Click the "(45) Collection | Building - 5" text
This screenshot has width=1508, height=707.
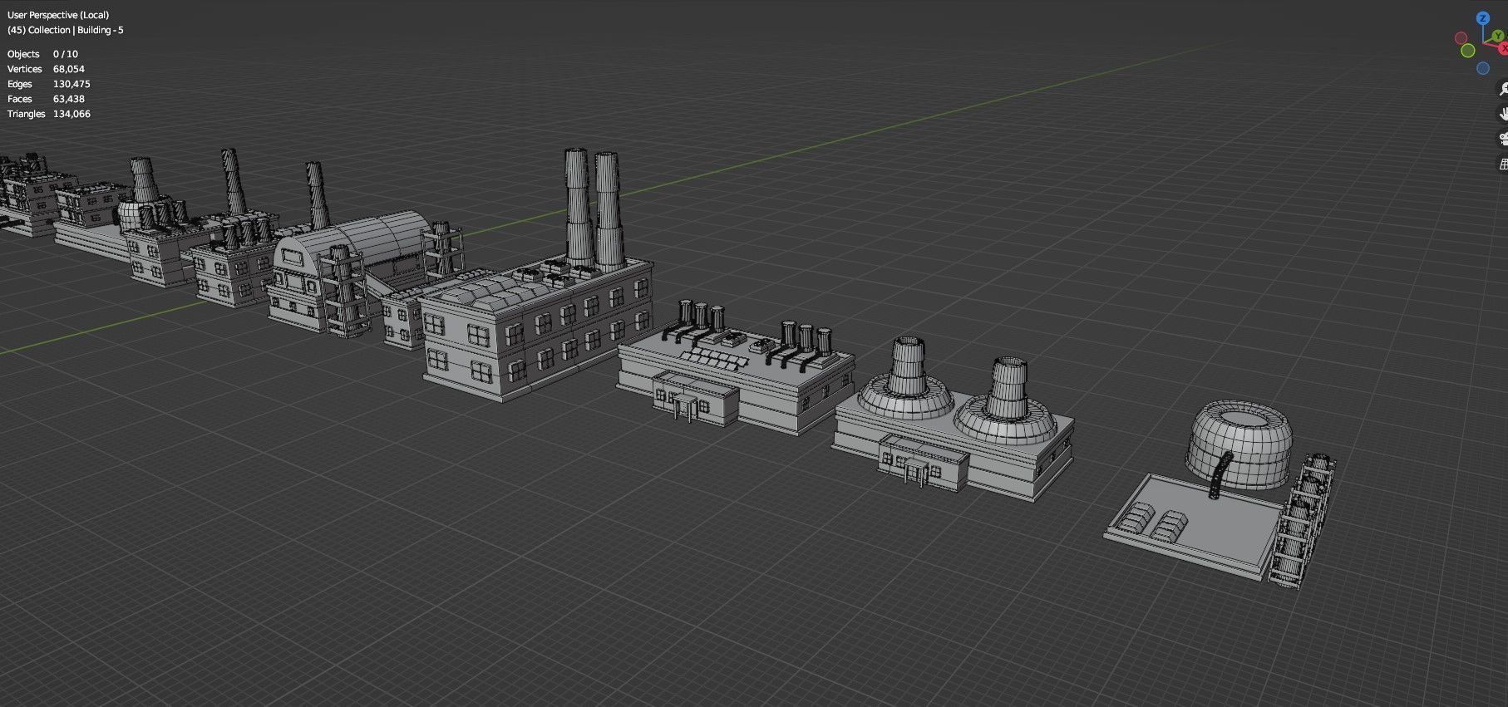(x=65, y=30)
